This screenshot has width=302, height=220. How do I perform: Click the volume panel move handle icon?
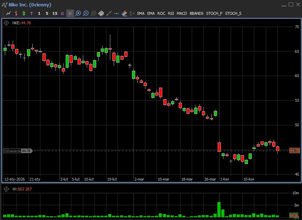(x=7, y=189)
